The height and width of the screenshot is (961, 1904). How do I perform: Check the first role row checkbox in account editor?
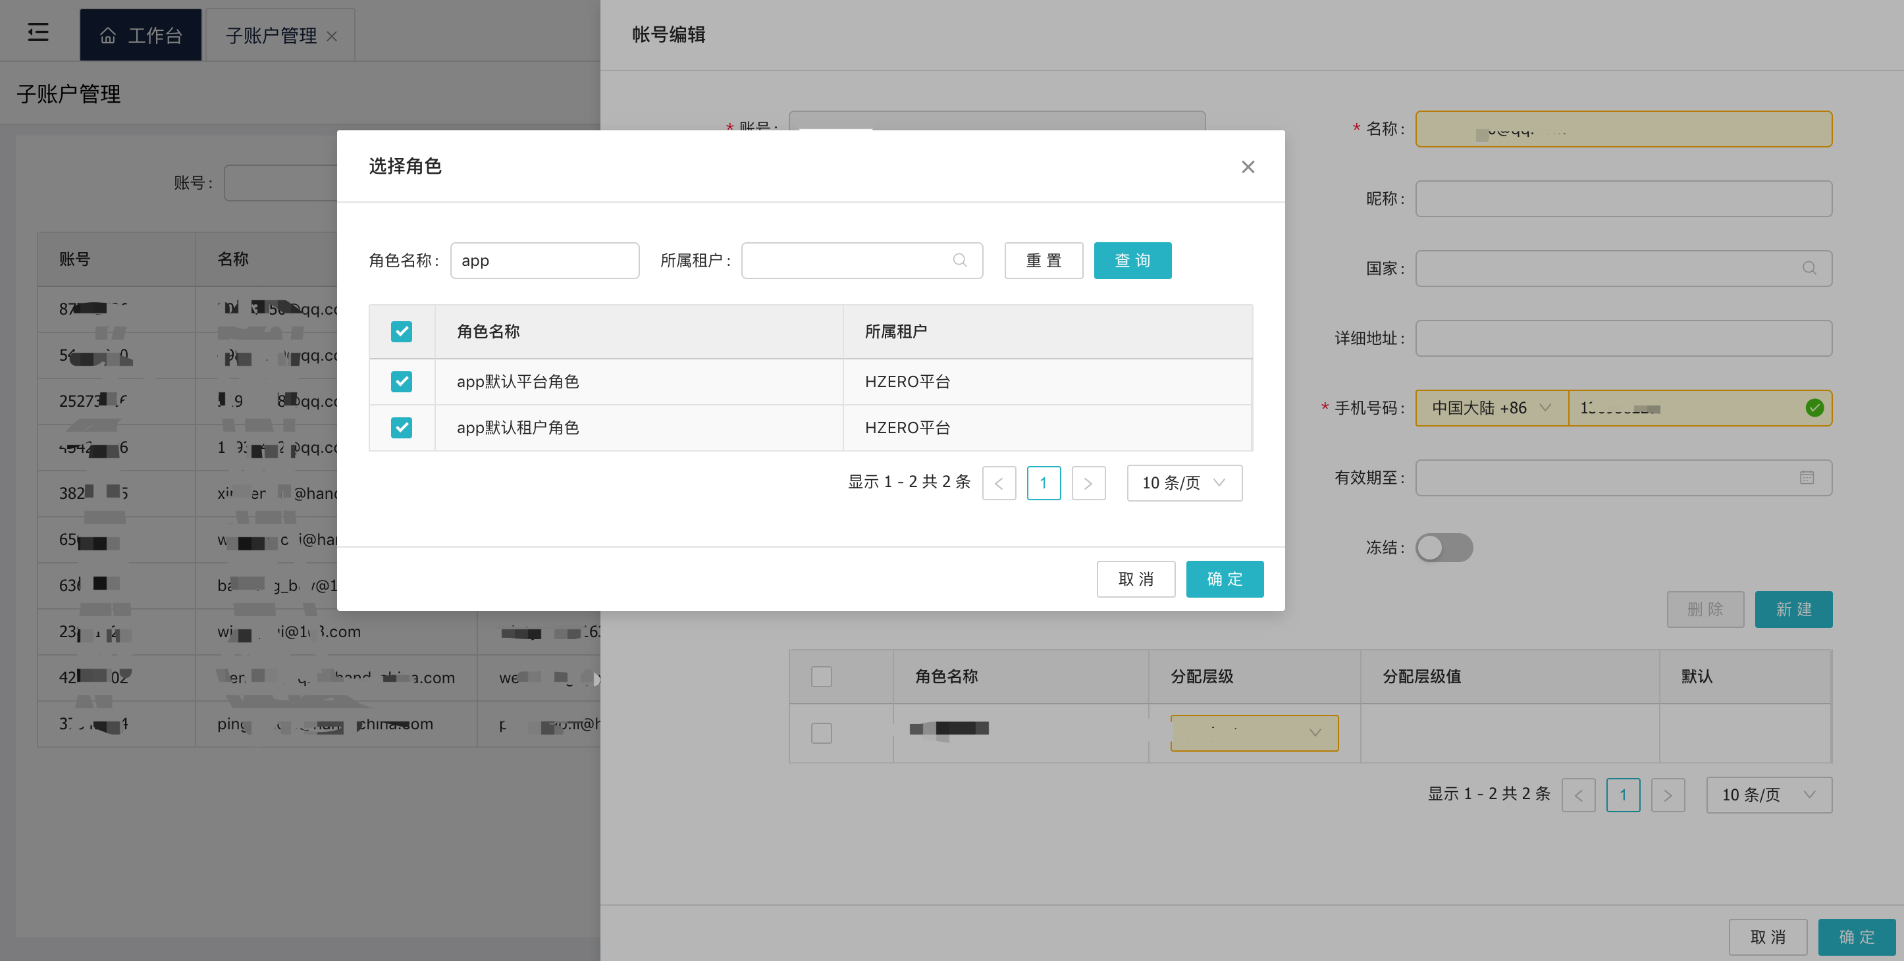point(821,733)
